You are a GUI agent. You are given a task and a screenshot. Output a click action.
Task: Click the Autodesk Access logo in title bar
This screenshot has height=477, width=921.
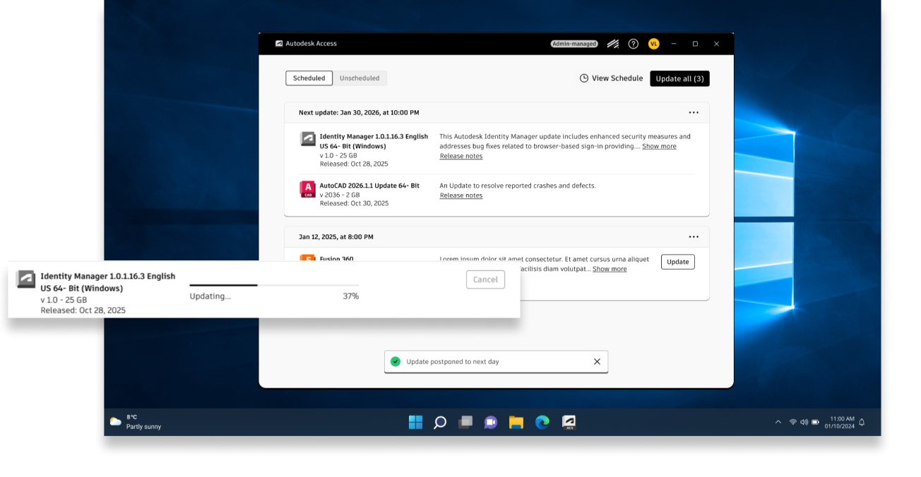279,44
